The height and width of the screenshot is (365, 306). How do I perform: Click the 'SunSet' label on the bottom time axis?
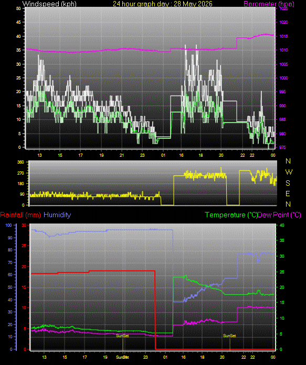tap(122, 357)
